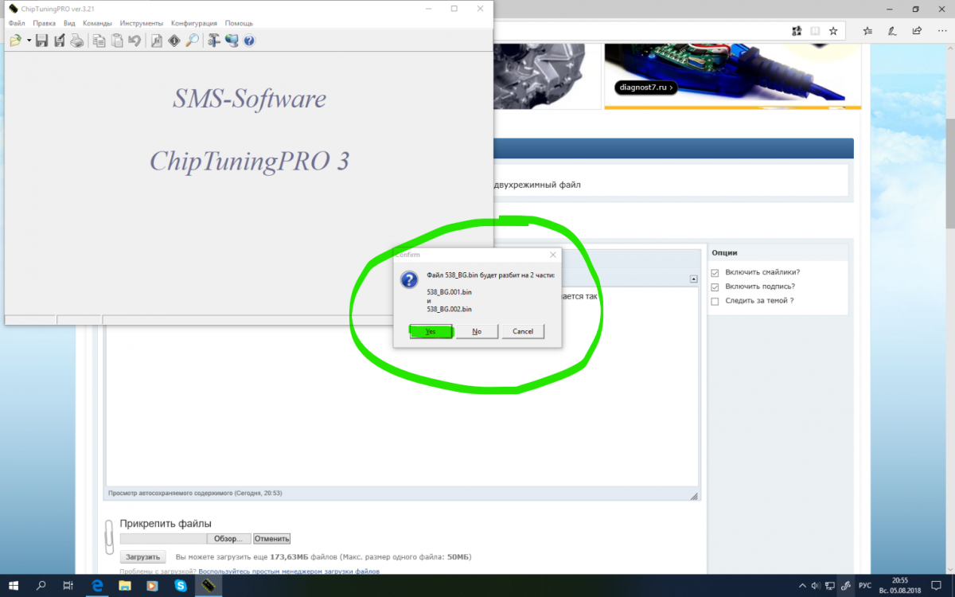Image resolution: width=955 pixels, height=597 pixels.
Task: Click the Skype taskbar icon
Action: (181, 586)
